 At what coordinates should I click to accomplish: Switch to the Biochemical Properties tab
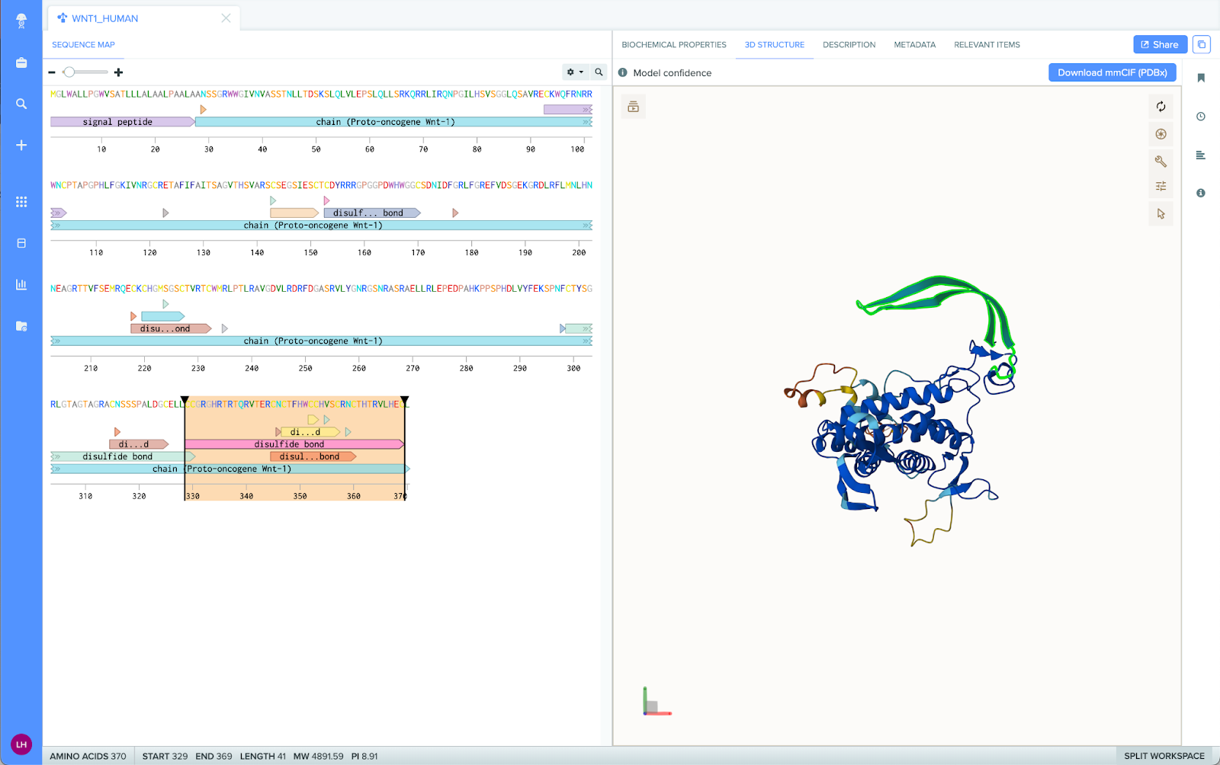674,45
